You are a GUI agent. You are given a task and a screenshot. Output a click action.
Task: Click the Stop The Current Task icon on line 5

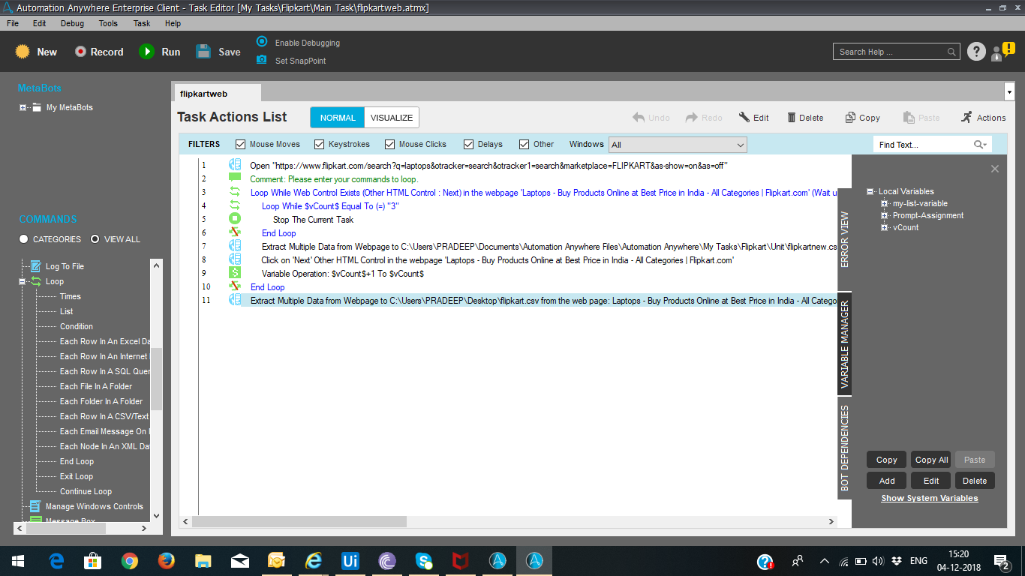(x=235, y=219)
